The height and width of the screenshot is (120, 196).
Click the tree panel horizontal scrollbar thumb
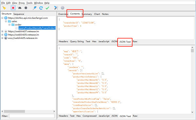pos(14,111)
